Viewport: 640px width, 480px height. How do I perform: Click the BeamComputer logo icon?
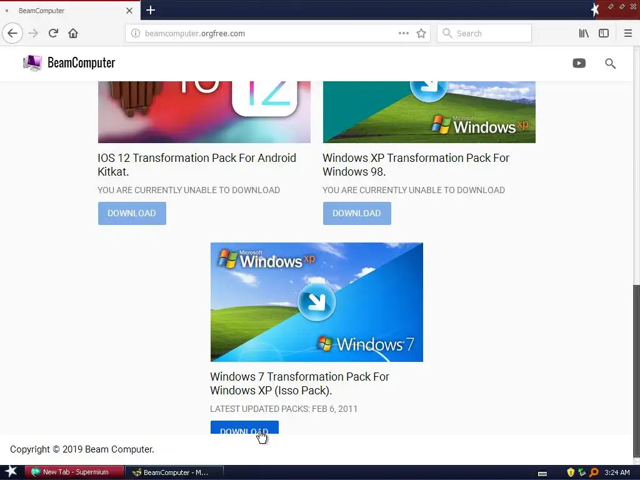[32, 63]
